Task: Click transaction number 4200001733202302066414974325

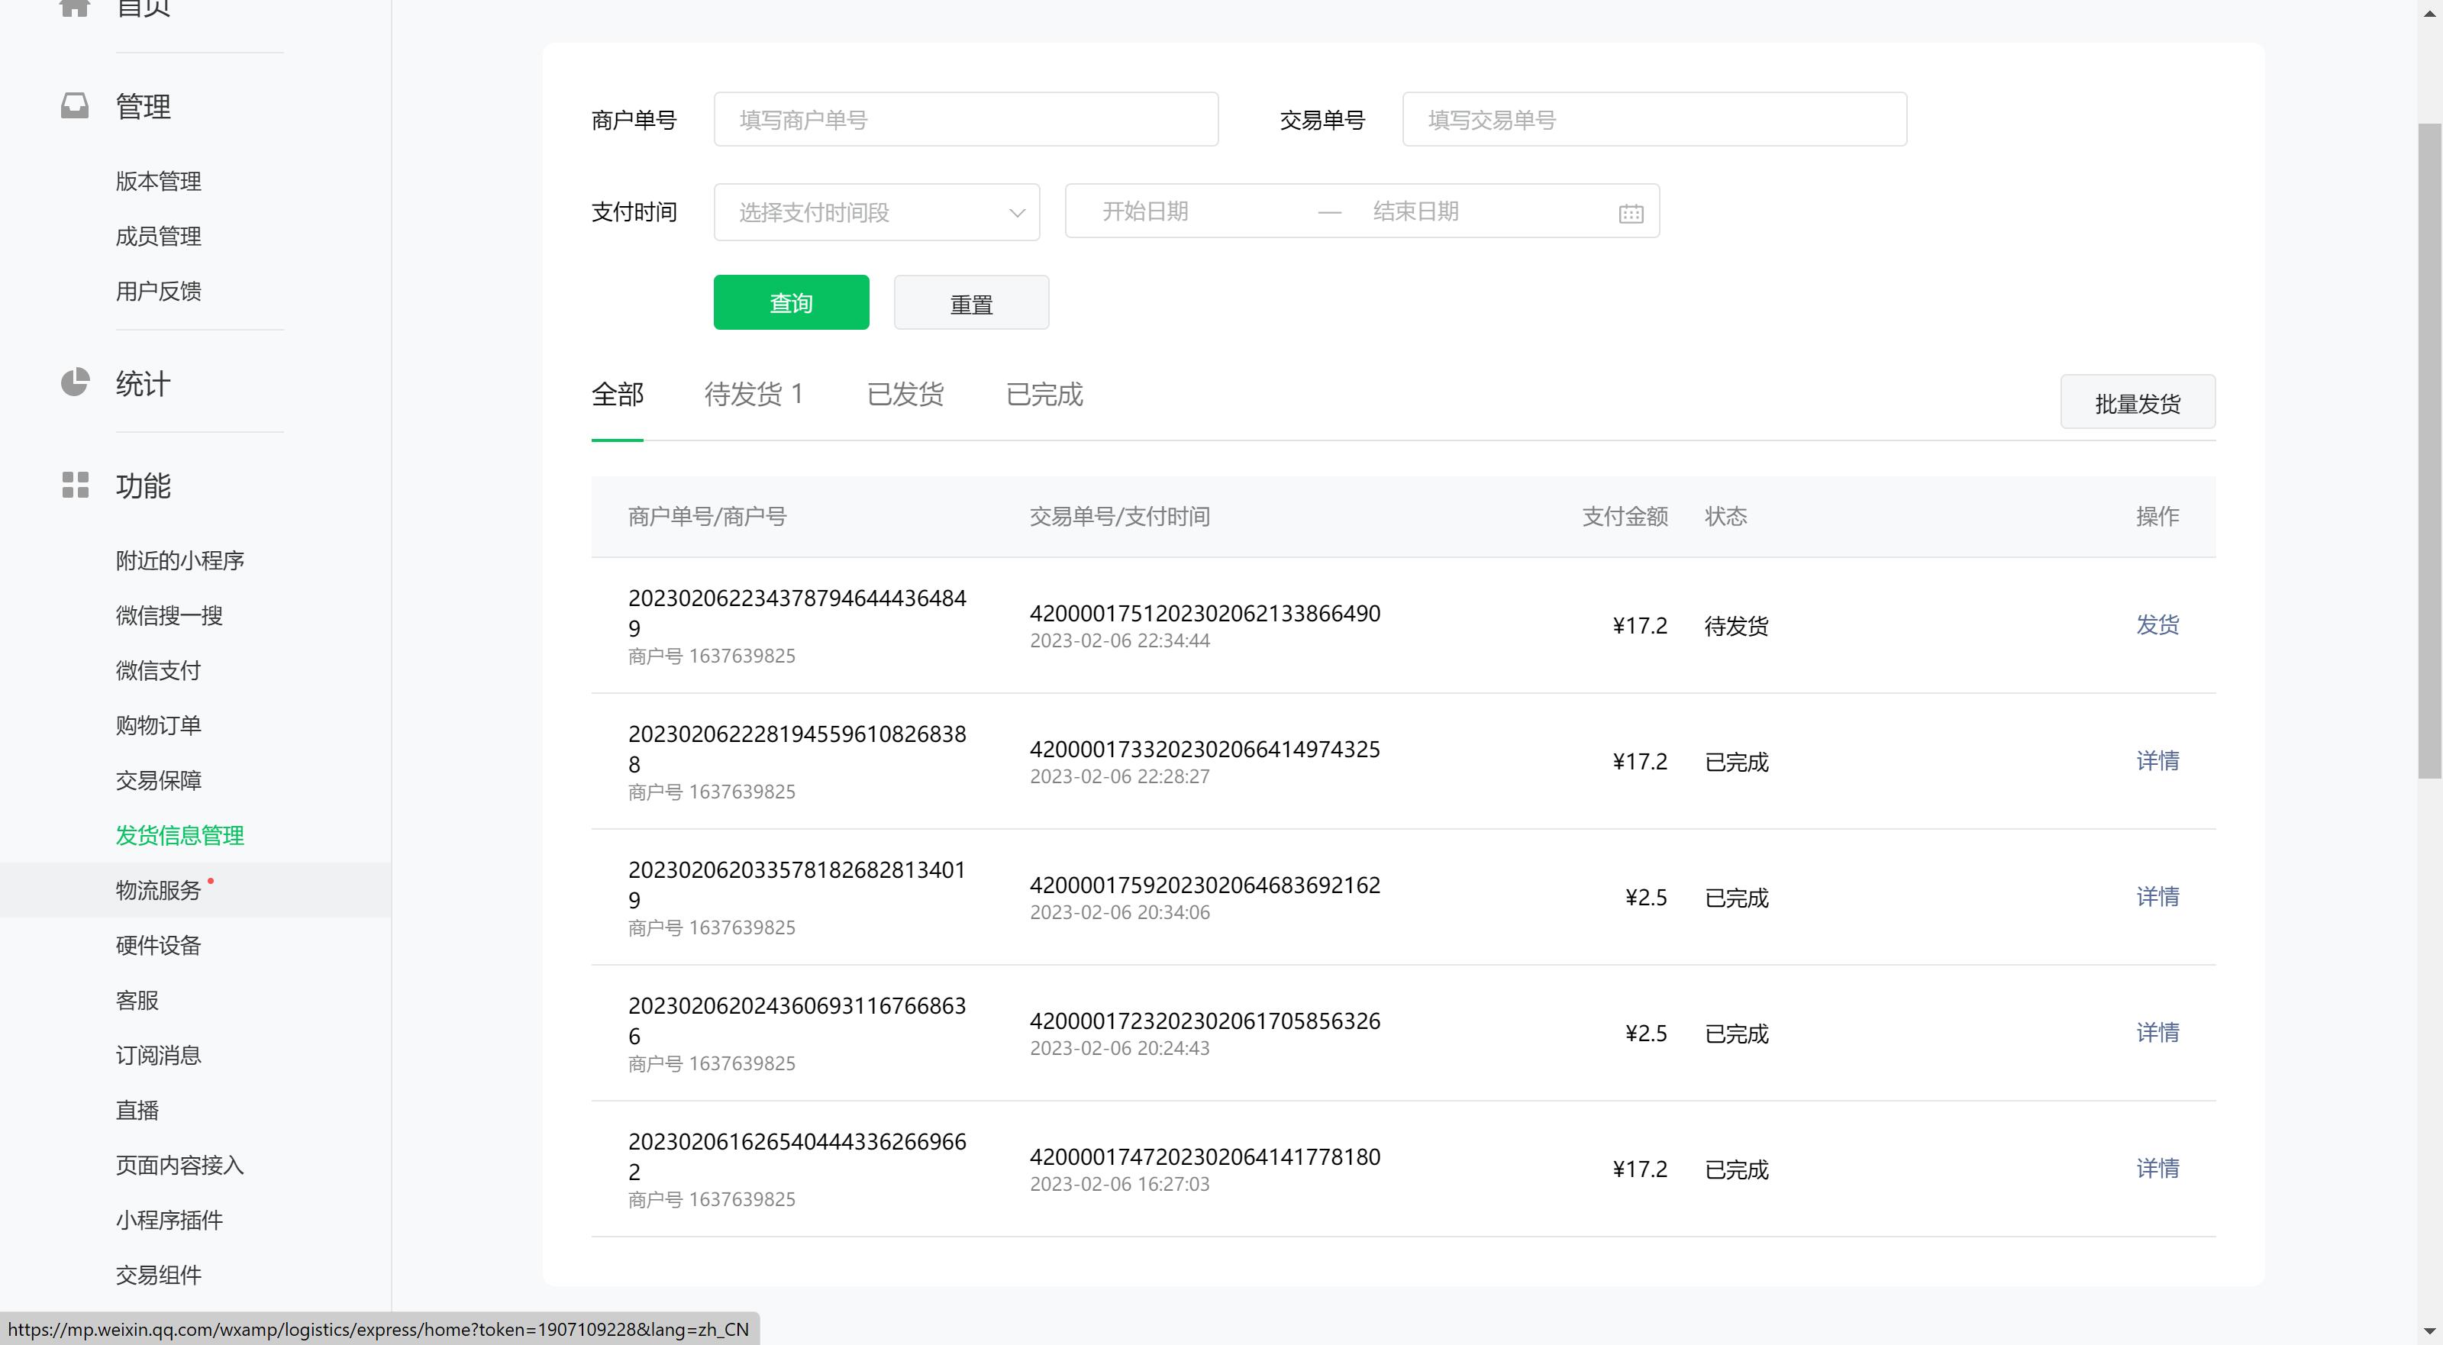Action: pyautogui.click(x=1205, y=748)
